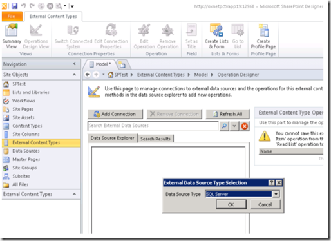Click the Model breadcrumb link

201,75
